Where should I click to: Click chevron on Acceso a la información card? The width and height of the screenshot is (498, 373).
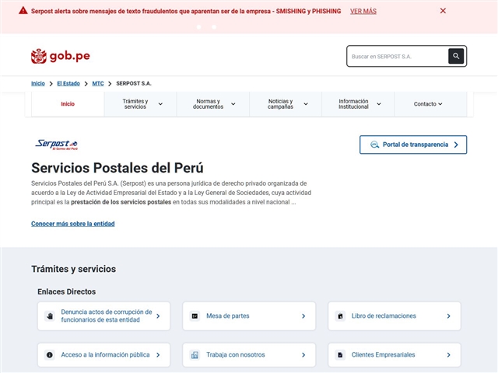coord(158,354)
